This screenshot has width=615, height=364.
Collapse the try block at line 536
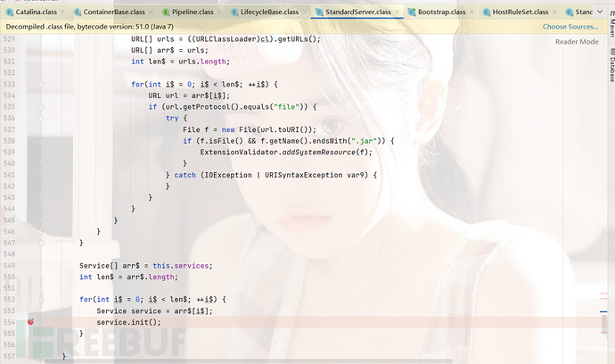42,118
